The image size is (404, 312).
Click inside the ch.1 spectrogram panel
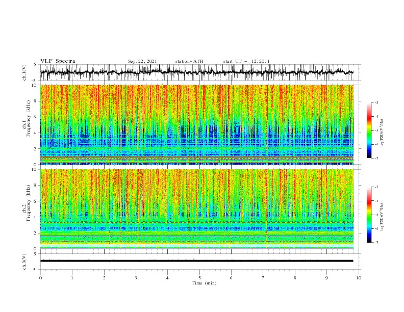tap(196, 124)
